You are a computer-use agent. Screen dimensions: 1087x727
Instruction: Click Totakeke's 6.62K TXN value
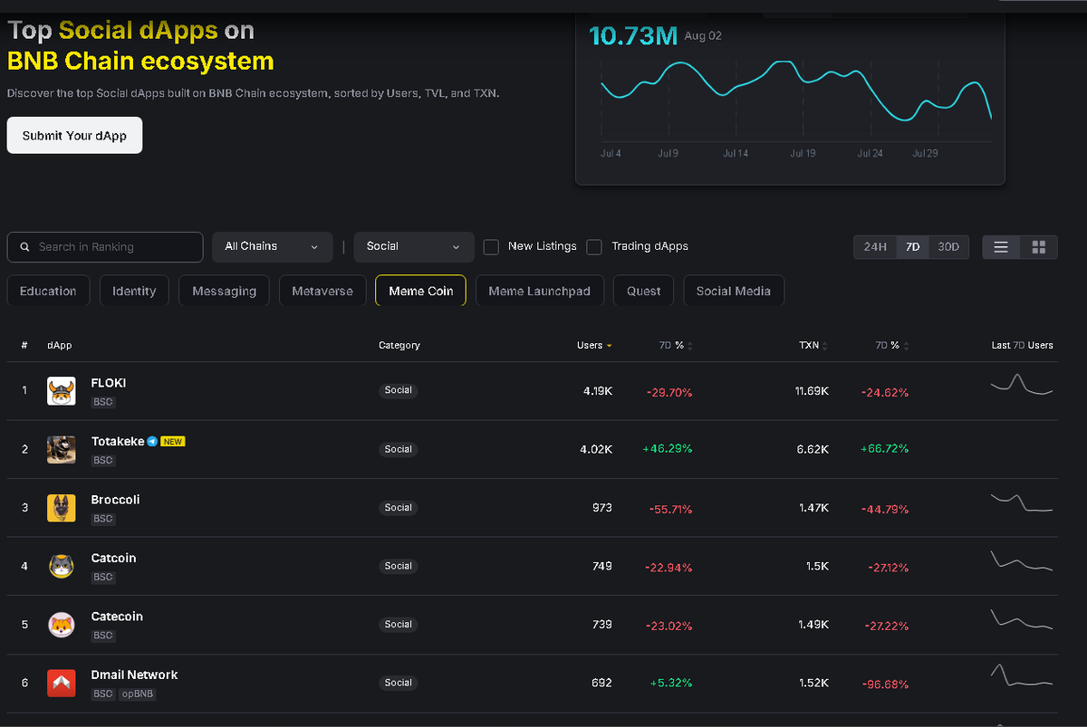[813, 450]
